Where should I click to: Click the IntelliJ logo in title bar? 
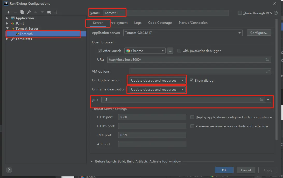point(6,3)
